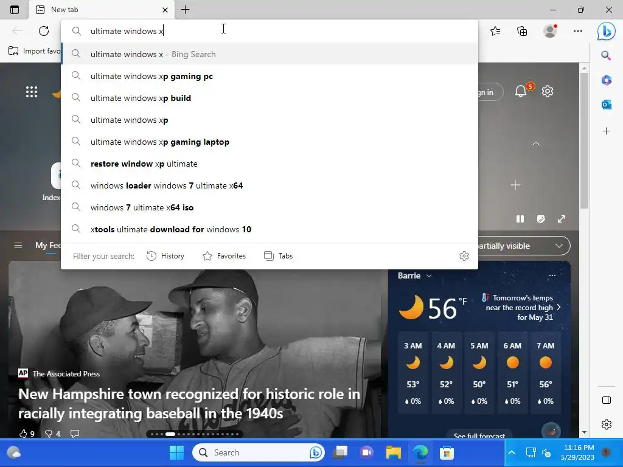Select suggestion ultimate windows xp build
Image resolution: width=623 pixels, height=467 pixels.
[x=270, y=98]
